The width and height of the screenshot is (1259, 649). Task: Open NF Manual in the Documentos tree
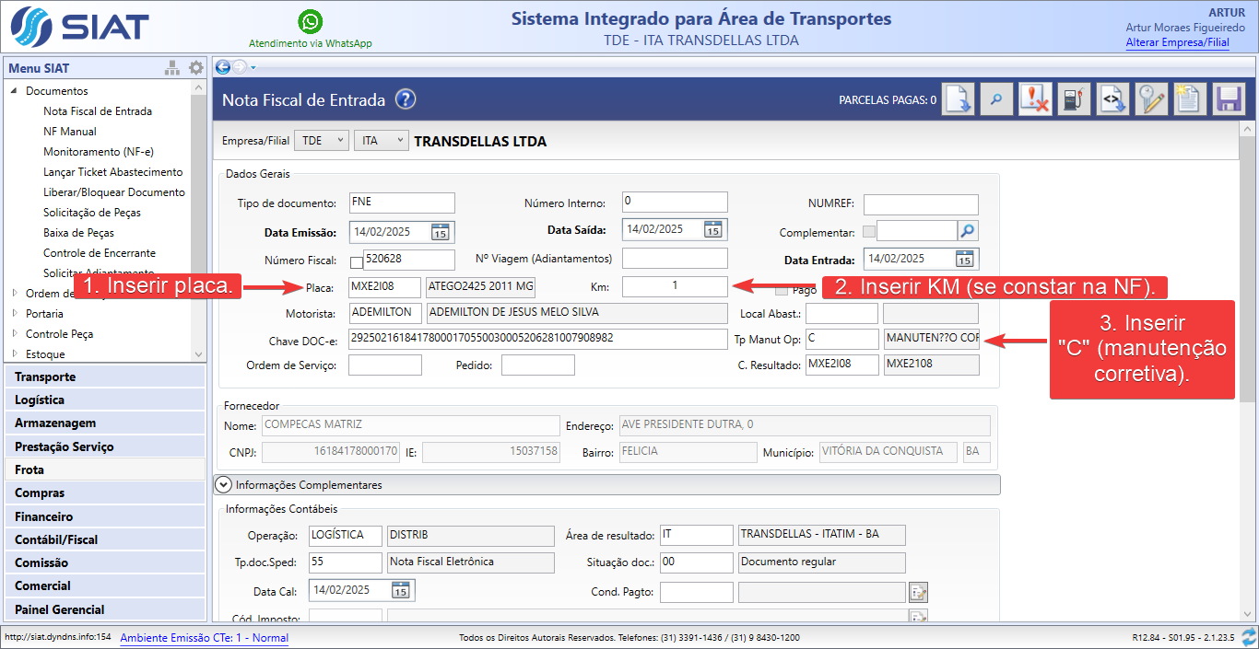click(x=70, y=132)
